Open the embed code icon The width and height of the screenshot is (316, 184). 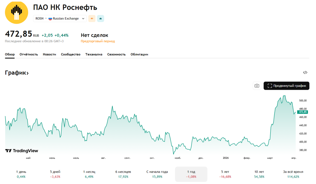(305, 72)
